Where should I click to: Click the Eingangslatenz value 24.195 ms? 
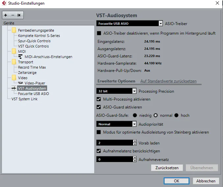coord(152,42)
